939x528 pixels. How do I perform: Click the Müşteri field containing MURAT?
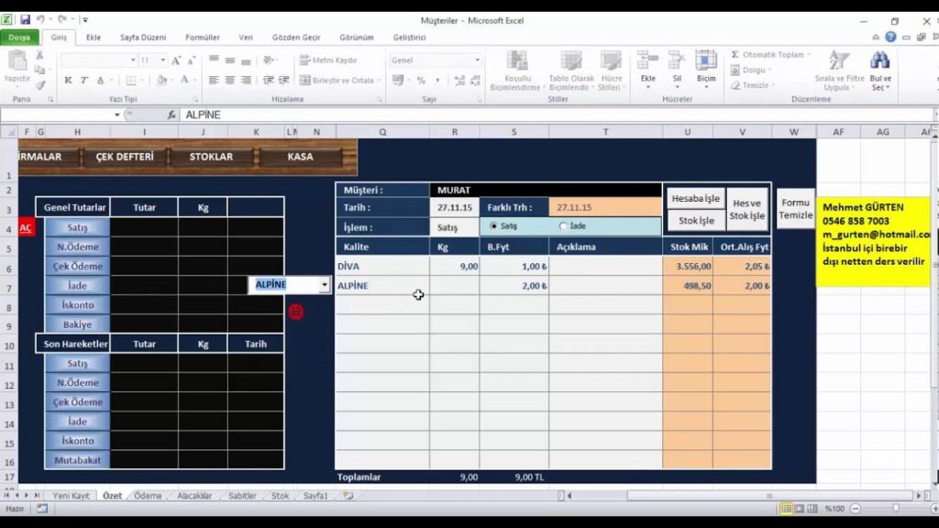pos(545,190)
